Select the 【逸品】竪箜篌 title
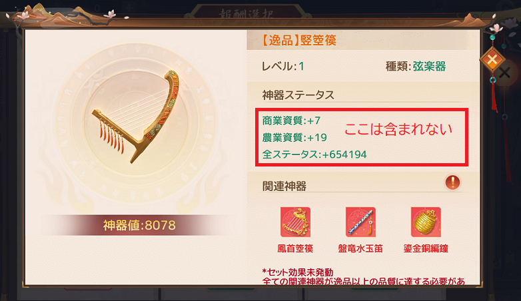The image size is (521, 301). [x=298, y=40]
